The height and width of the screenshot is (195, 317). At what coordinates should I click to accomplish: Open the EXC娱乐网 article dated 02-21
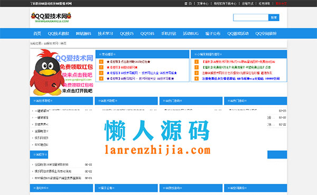pos(58,178)
